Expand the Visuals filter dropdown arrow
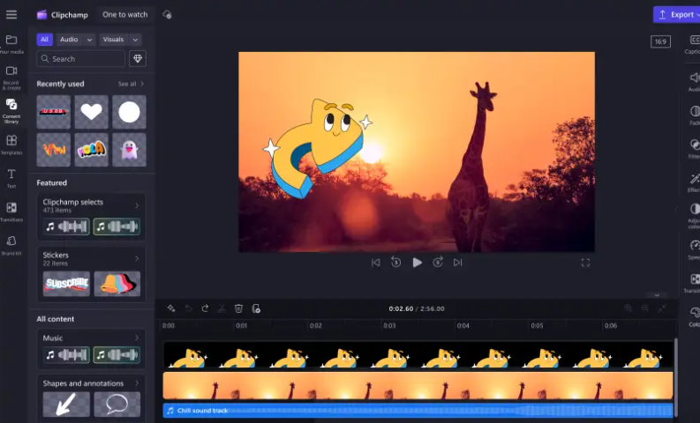The image size is (700, 423). [x=135, y=40]
